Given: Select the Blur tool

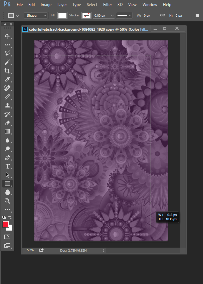Looking at the screenshot, I should click(x=7, y=140).
